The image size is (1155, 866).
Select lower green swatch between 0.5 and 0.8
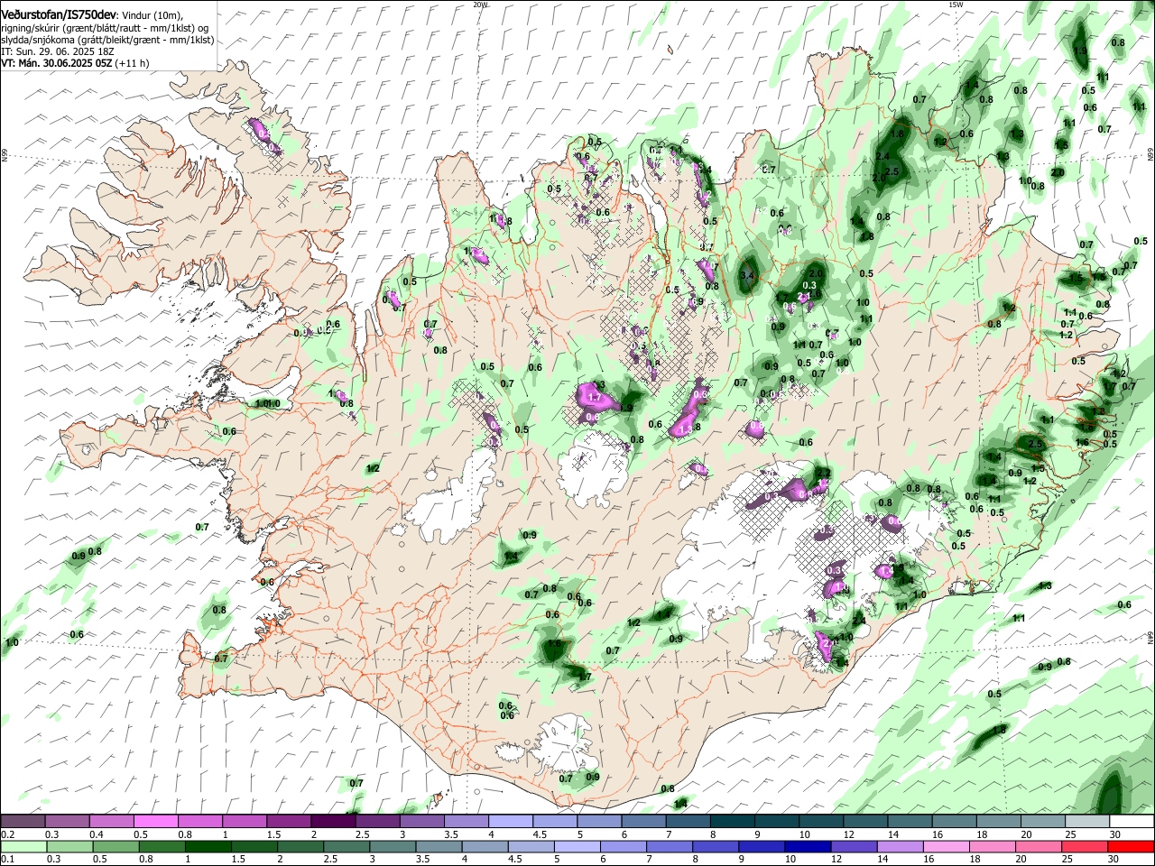[x=115, y=846]
